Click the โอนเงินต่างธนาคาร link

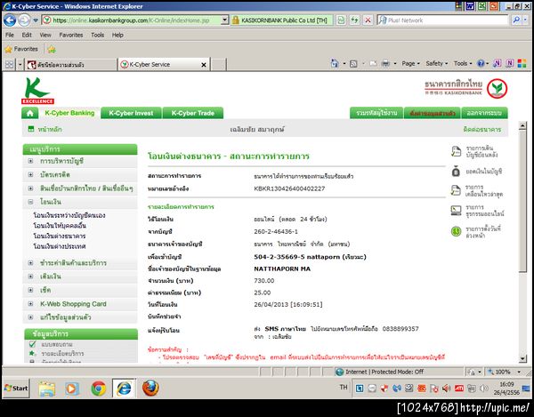click(60, 236)
